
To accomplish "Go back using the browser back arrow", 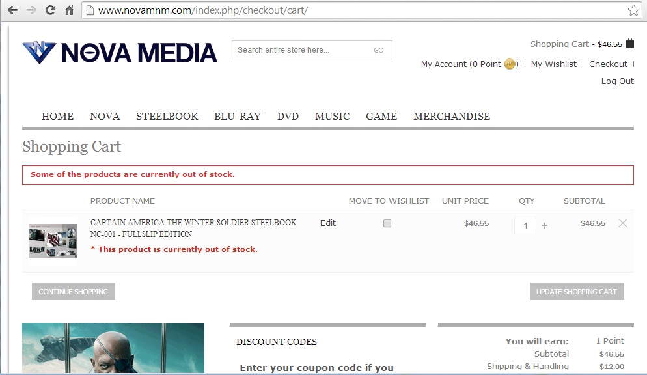I will pos(12,10).
